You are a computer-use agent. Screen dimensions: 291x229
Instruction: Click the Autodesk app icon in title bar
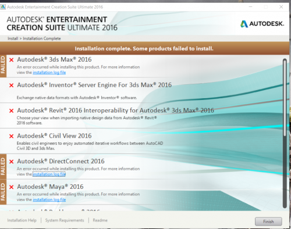[x=3, y=7]
